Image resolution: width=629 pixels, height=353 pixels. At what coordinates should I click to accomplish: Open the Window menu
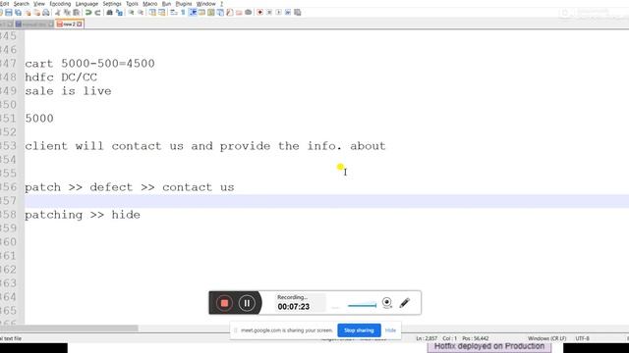[205, 4]
